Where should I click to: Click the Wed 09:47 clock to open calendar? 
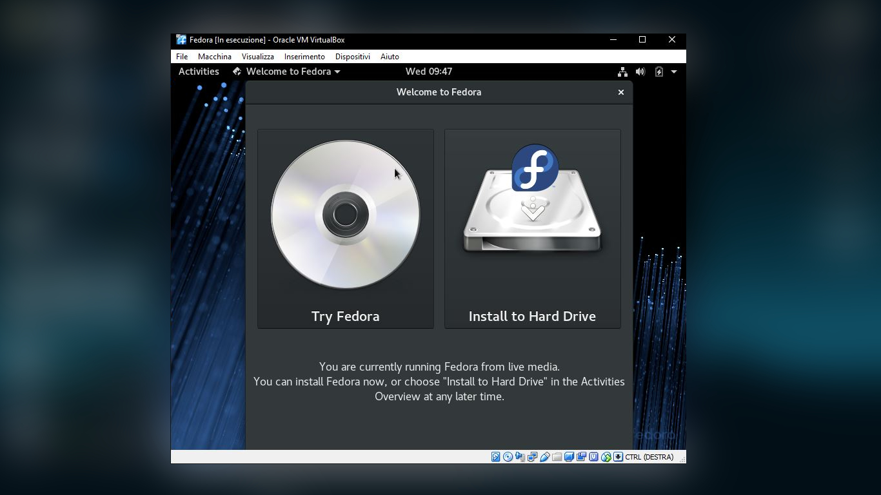click(428, 72)
